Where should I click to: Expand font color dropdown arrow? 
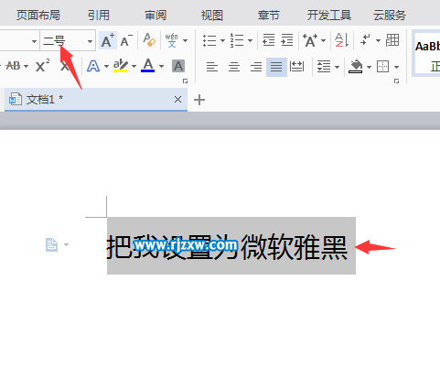click(x=161, y=66)
